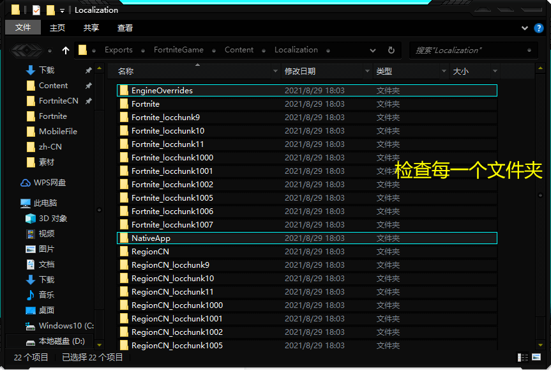Screen dimensions: 551x370
Task: Open the zh-CN sidebar folder
Action: [x=44, y=147]
